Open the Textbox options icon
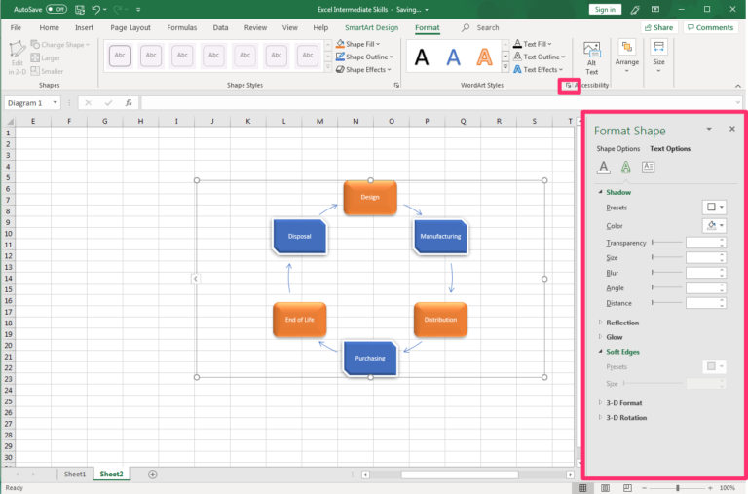 [648, 167]
